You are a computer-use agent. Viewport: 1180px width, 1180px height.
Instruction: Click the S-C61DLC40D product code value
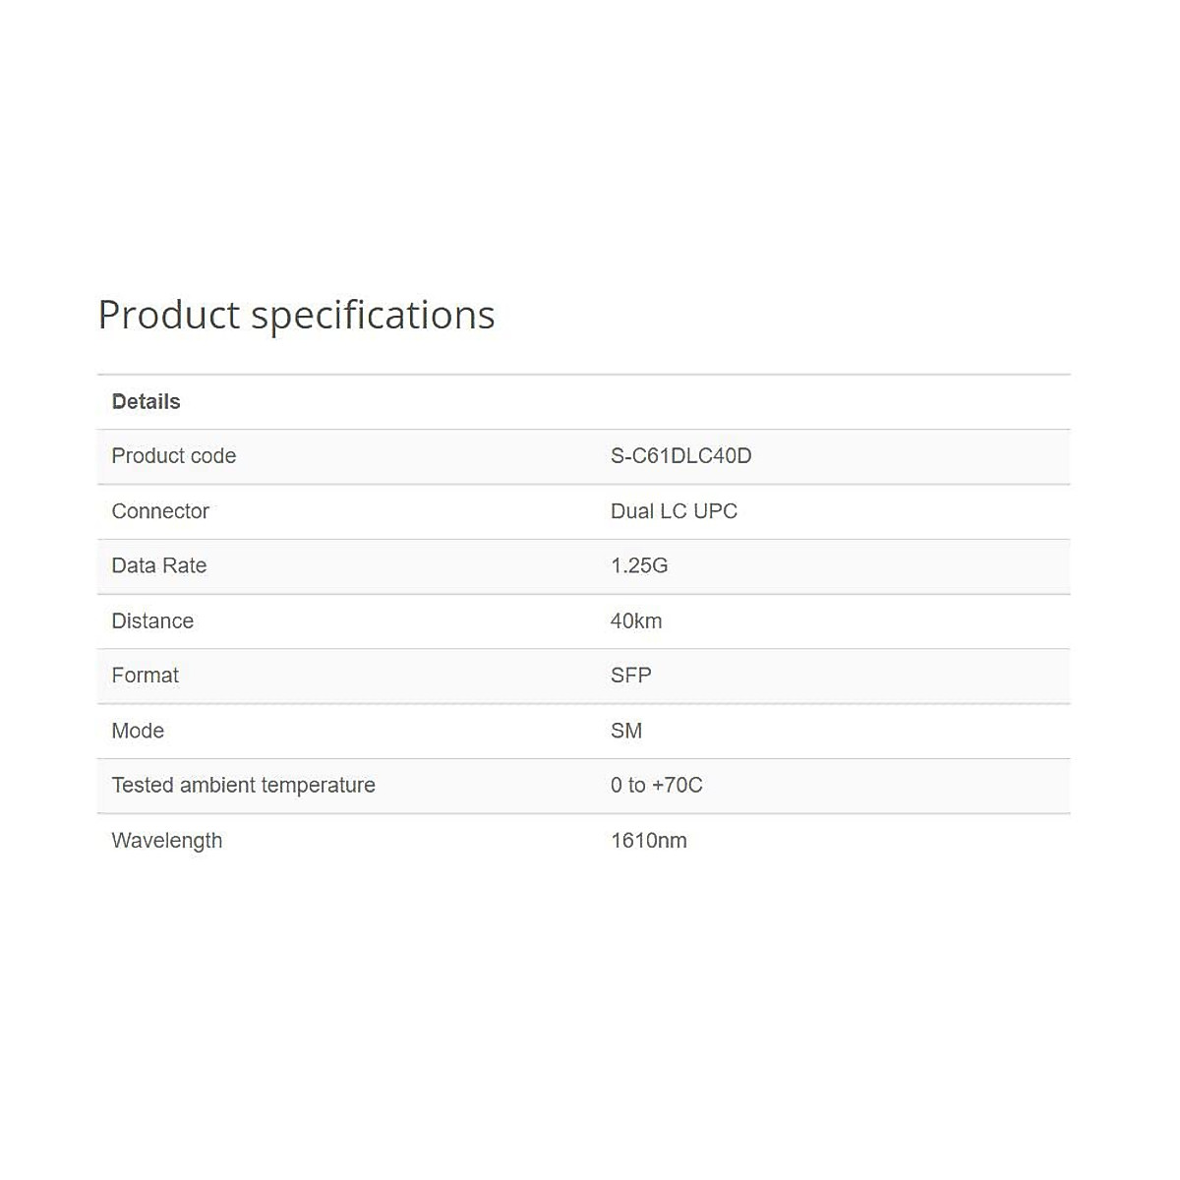[680, 456]
